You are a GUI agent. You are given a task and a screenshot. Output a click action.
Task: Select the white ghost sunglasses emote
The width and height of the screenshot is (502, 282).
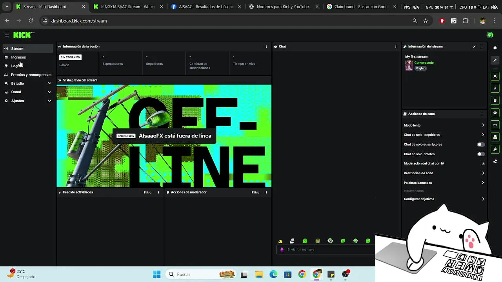coord(292,241)
